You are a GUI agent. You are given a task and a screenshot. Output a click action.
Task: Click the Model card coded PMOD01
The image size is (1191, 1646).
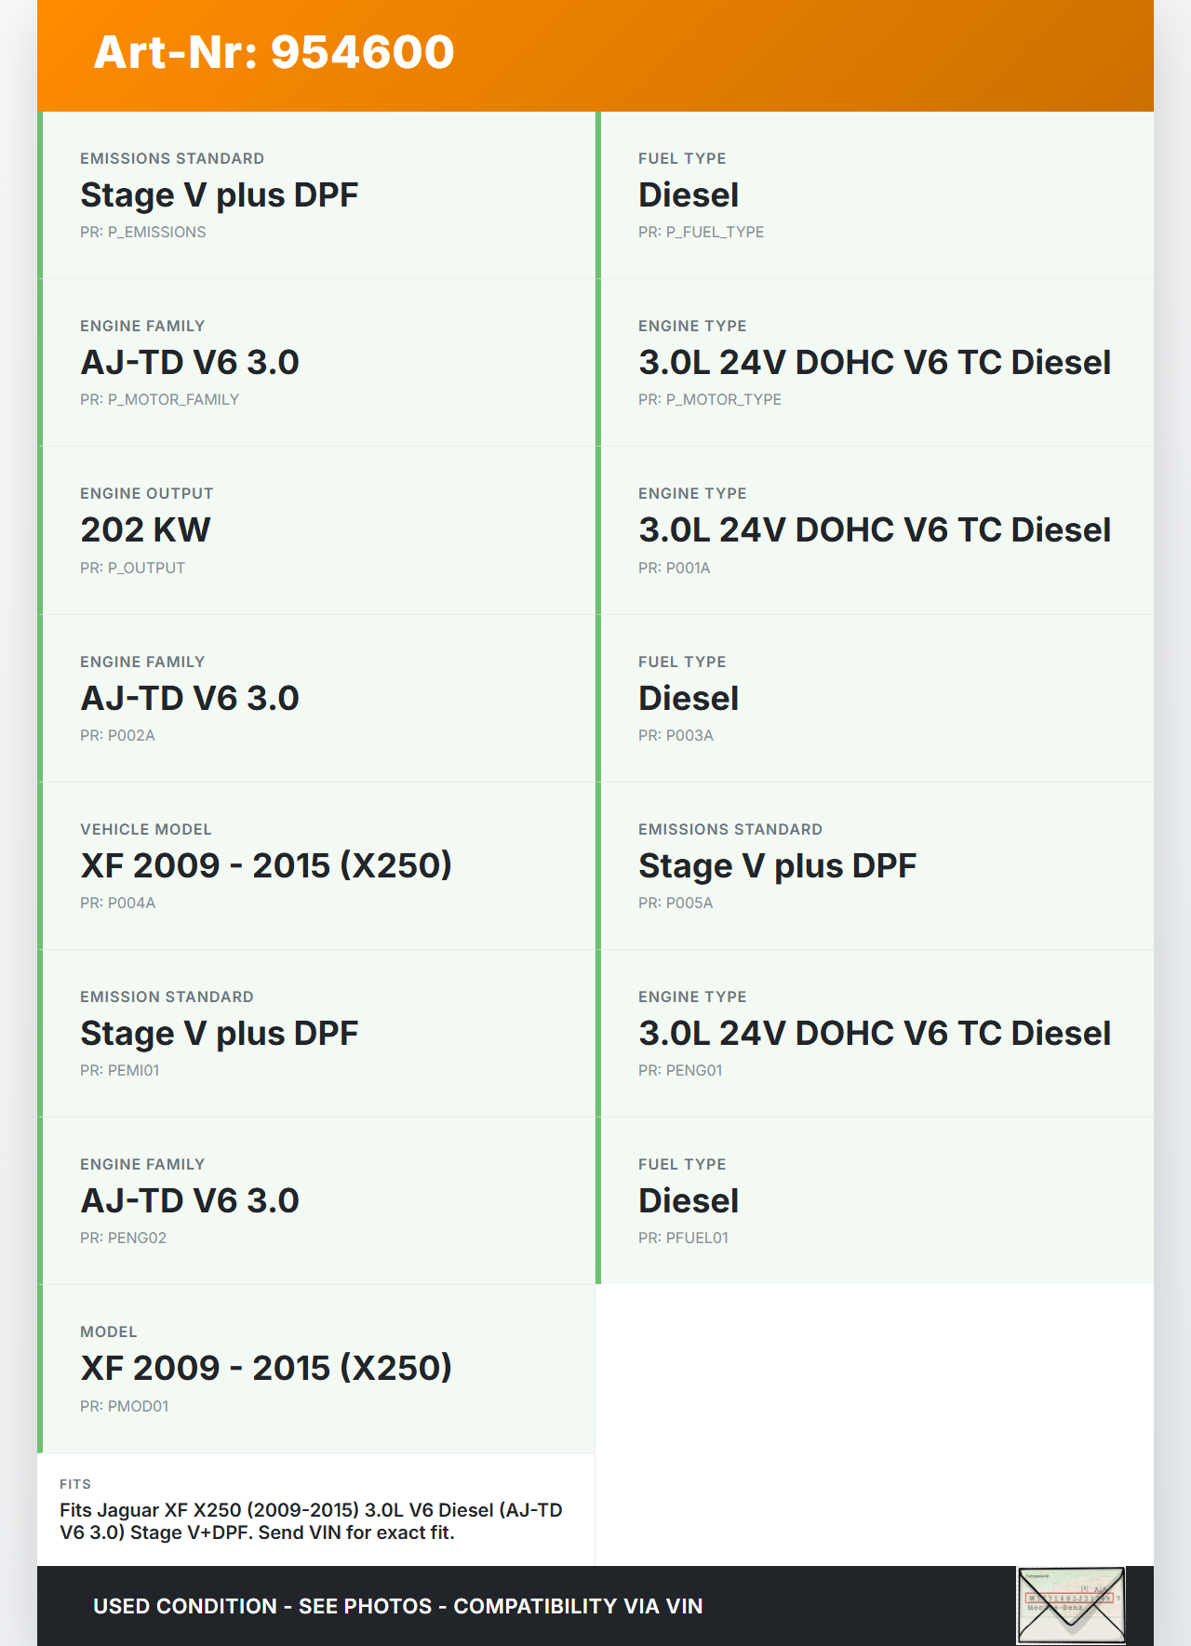point(316,1368)
